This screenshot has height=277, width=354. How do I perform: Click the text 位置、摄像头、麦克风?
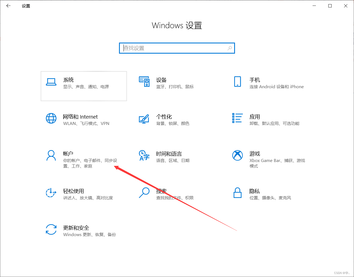[270, 198]
